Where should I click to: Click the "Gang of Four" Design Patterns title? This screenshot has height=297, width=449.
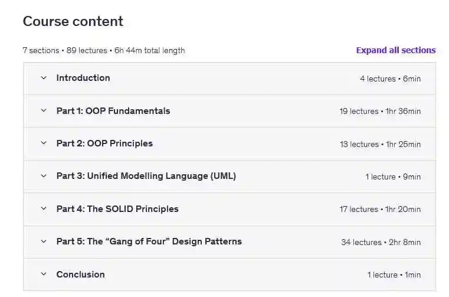tap(149, 241)
